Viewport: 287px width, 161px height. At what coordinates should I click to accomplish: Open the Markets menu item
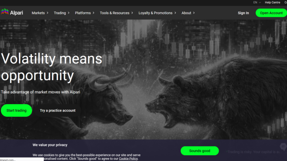(38, 13)
